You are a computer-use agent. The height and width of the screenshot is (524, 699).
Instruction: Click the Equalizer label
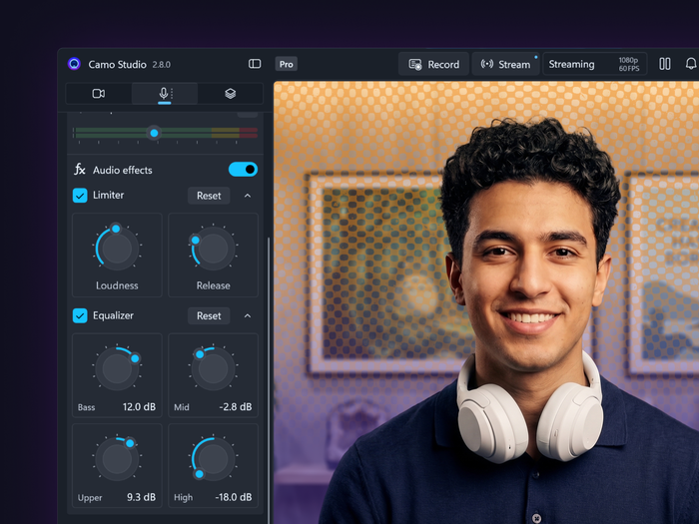tap(113, 315)
